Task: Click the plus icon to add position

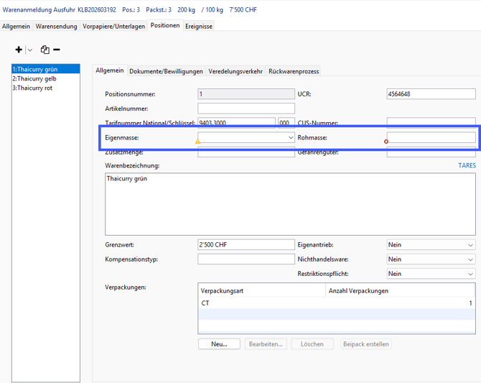Action: [x=19, y=50]
